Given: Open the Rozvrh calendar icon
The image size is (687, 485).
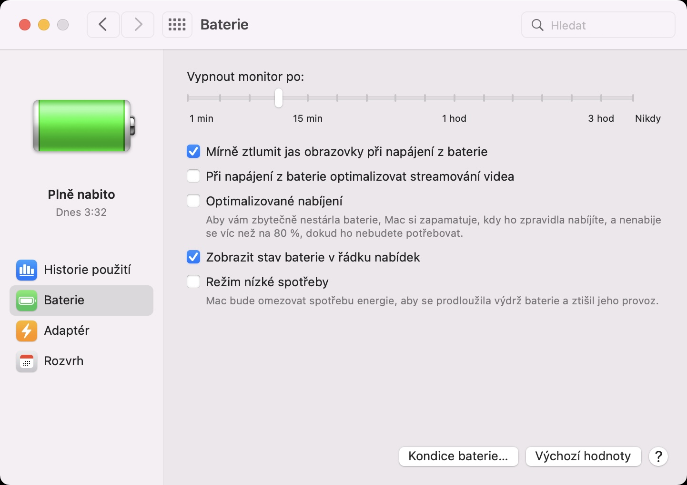Looking at the screenshot, I should pyautogui.click(x=27, y=361).
